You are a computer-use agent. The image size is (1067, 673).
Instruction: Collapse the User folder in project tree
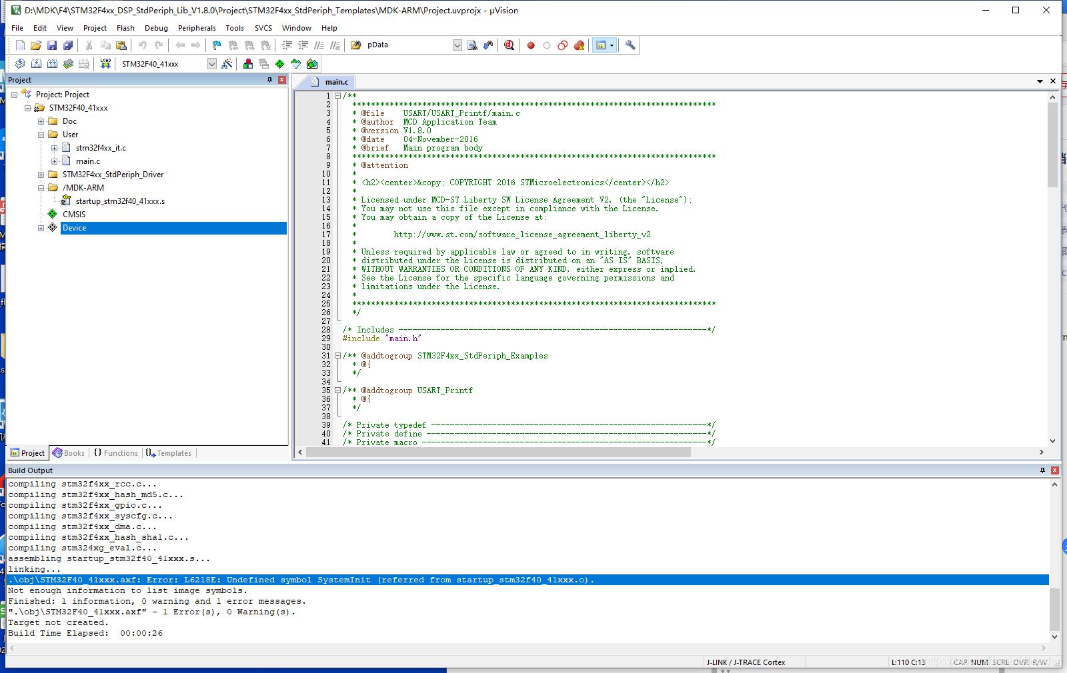(x=41, y=135)
